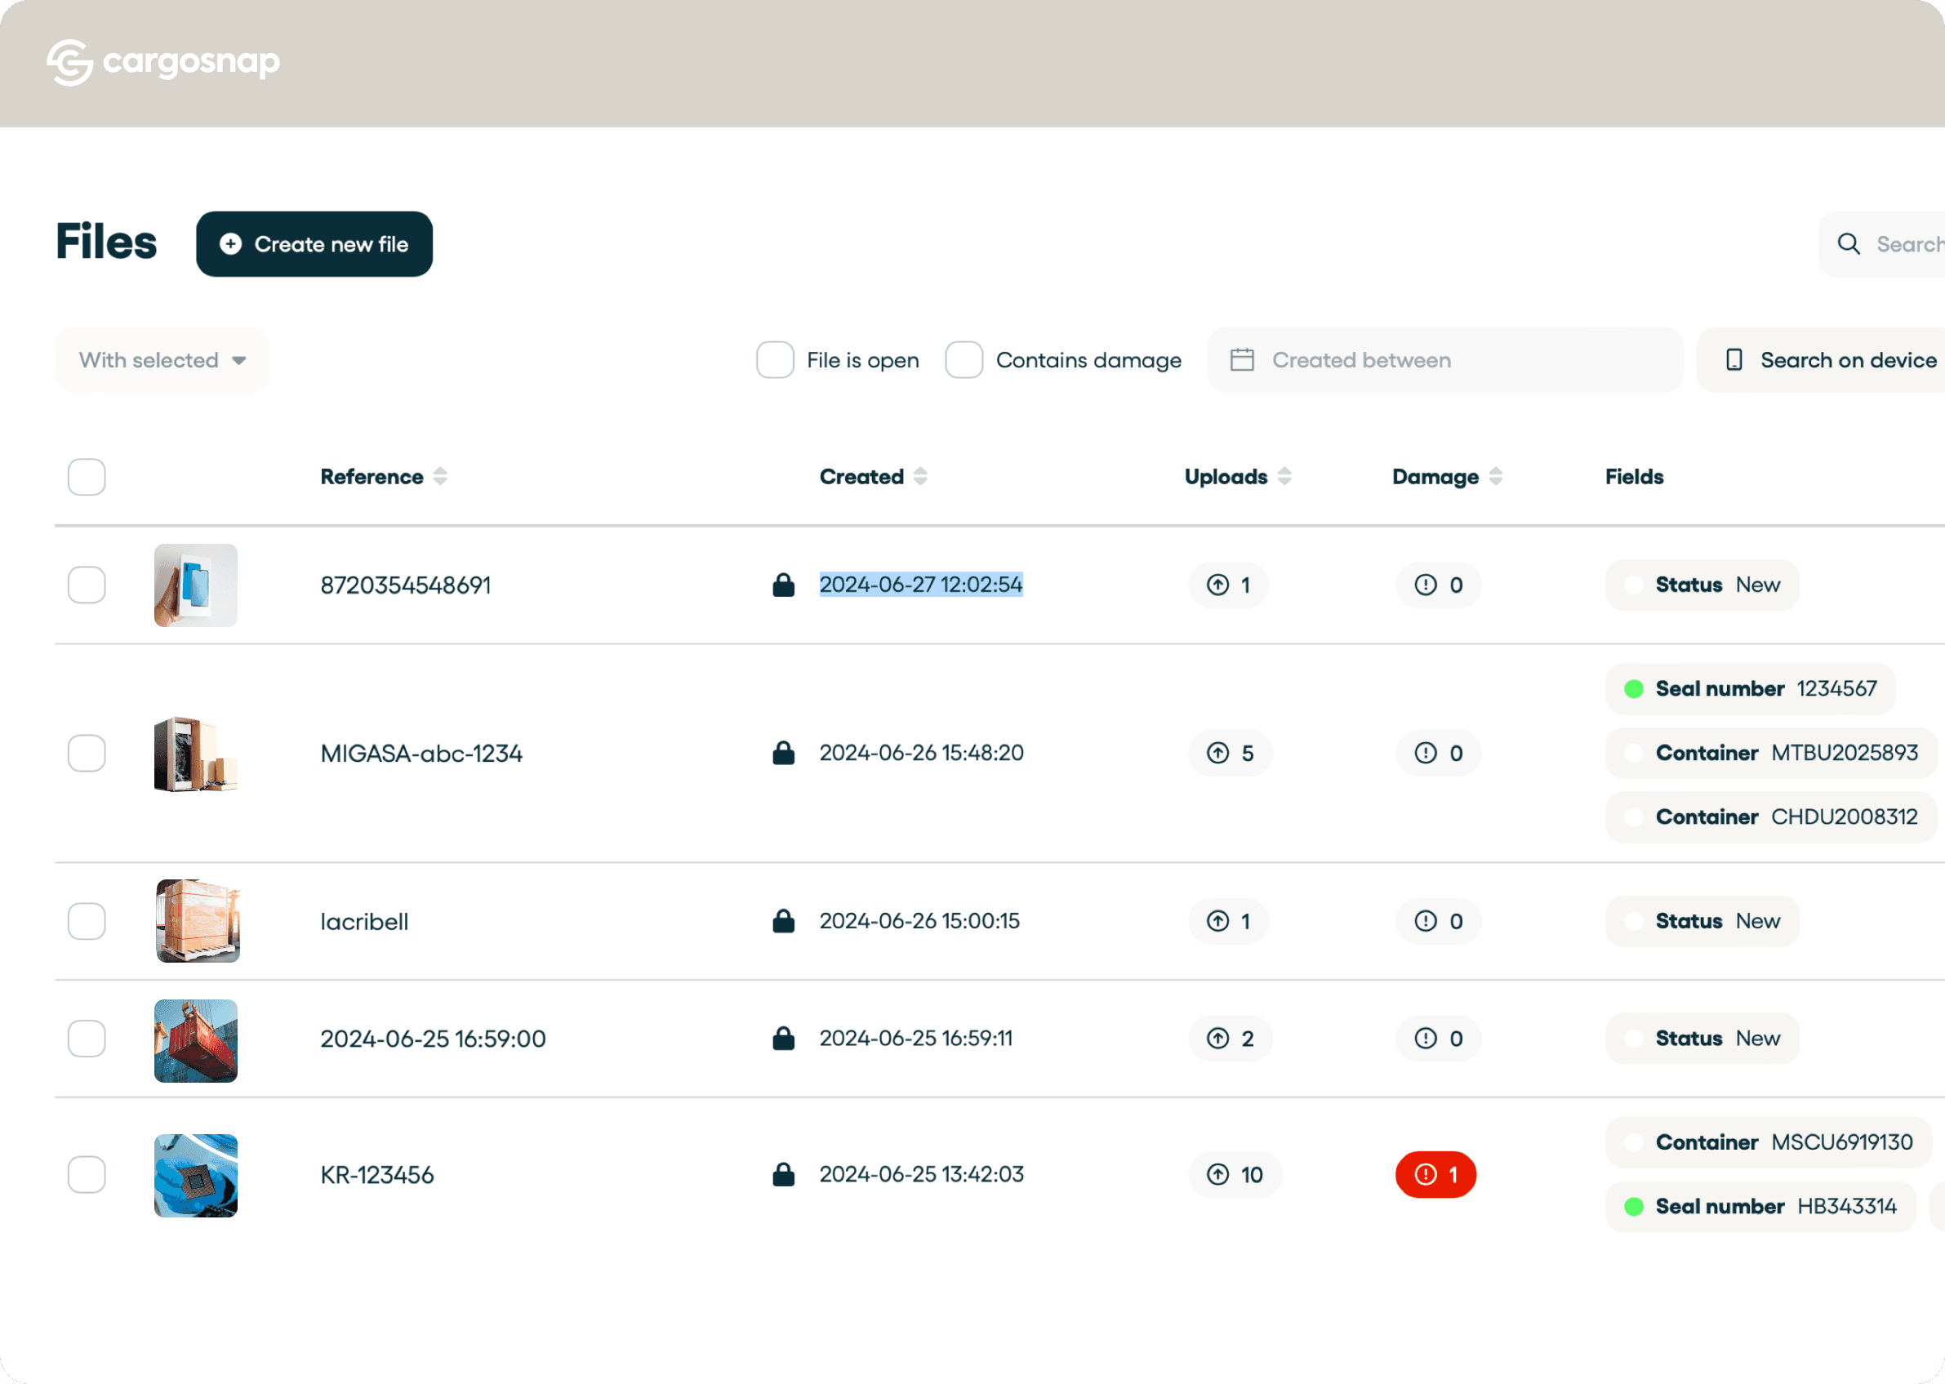This screenshot has width=1945, height=1384.
Task: Tick the Contains damage filter checkbox
Action: click(964, 359)
